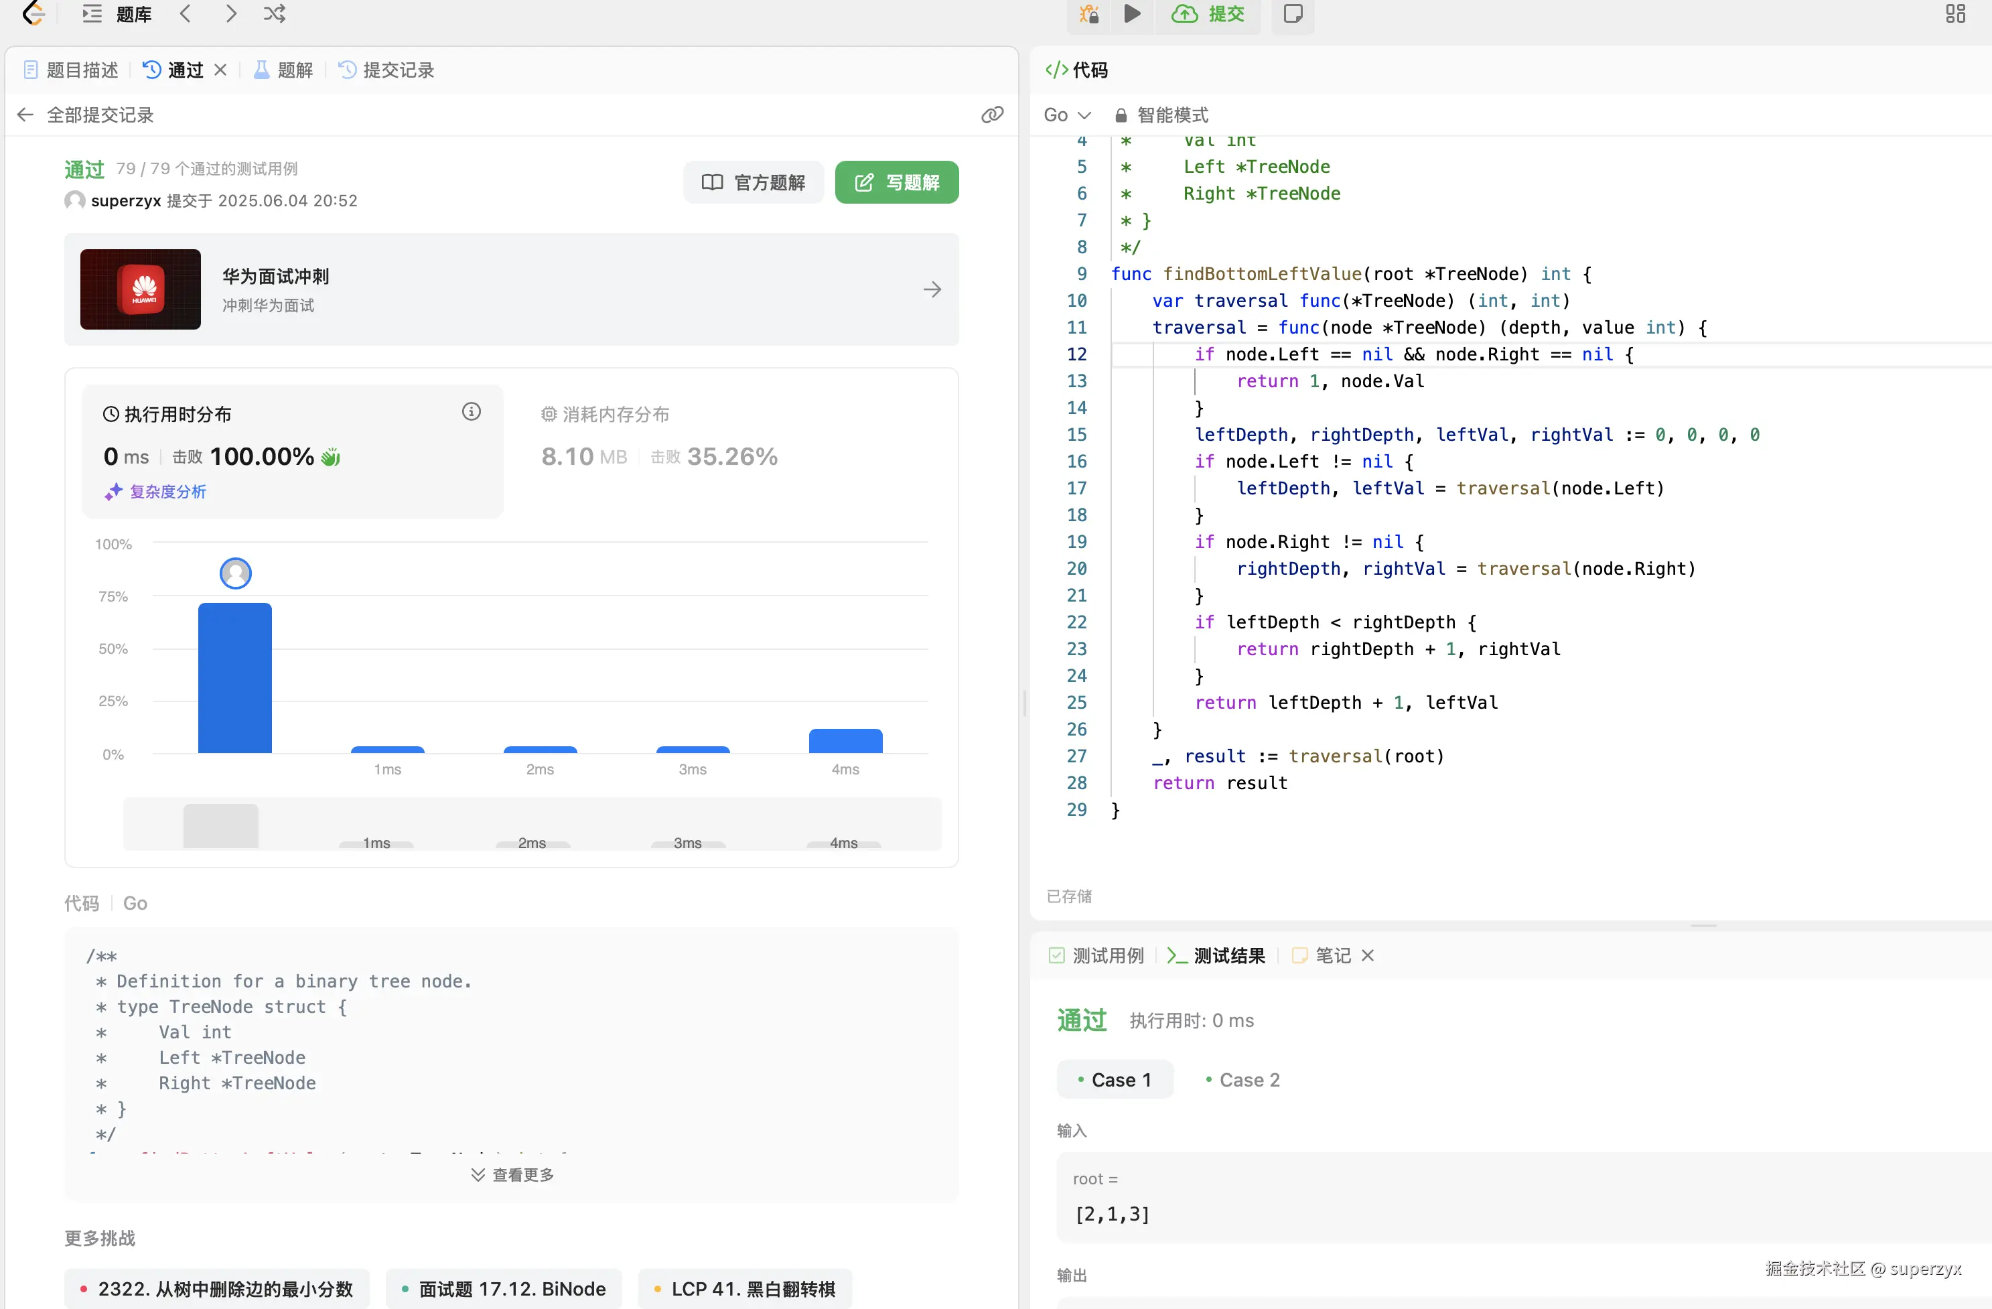Click the debug icon in top toolbar
This screenshot has width=1992, height=1309.
(x=1088, y=13)
